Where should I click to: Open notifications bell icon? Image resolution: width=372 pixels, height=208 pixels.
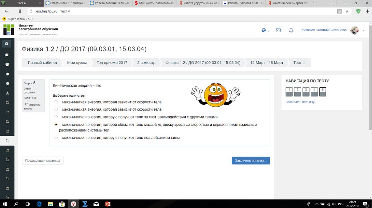291,30
